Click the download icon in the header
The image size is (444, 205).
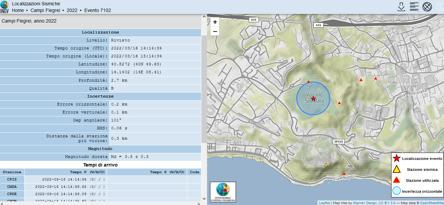401,7
